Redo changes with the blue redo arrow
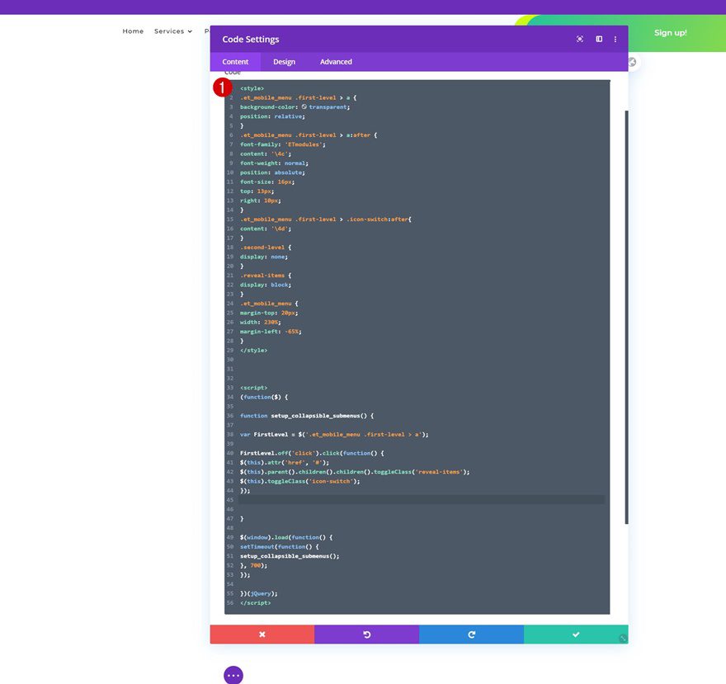Image resolution: width=726 pixels, height=684 pixels. (x=471, y=634)
